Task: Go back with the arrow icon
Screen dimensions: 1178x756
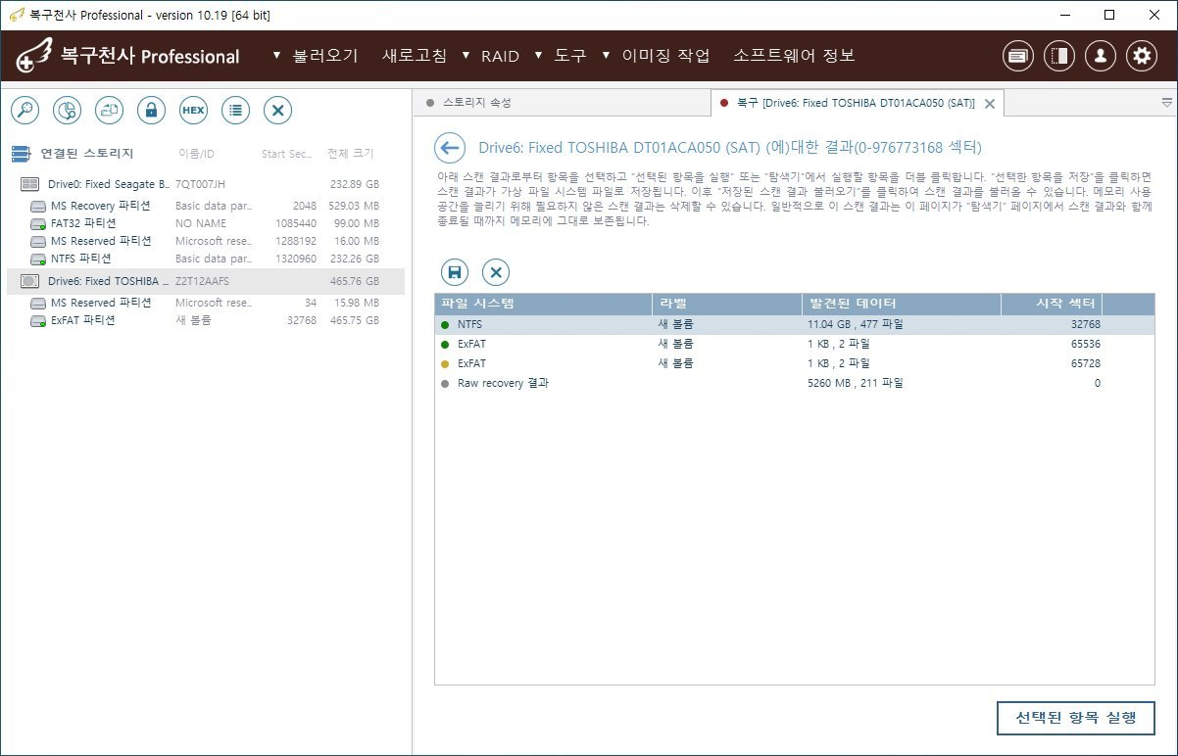Action: [x=449, y=148]
